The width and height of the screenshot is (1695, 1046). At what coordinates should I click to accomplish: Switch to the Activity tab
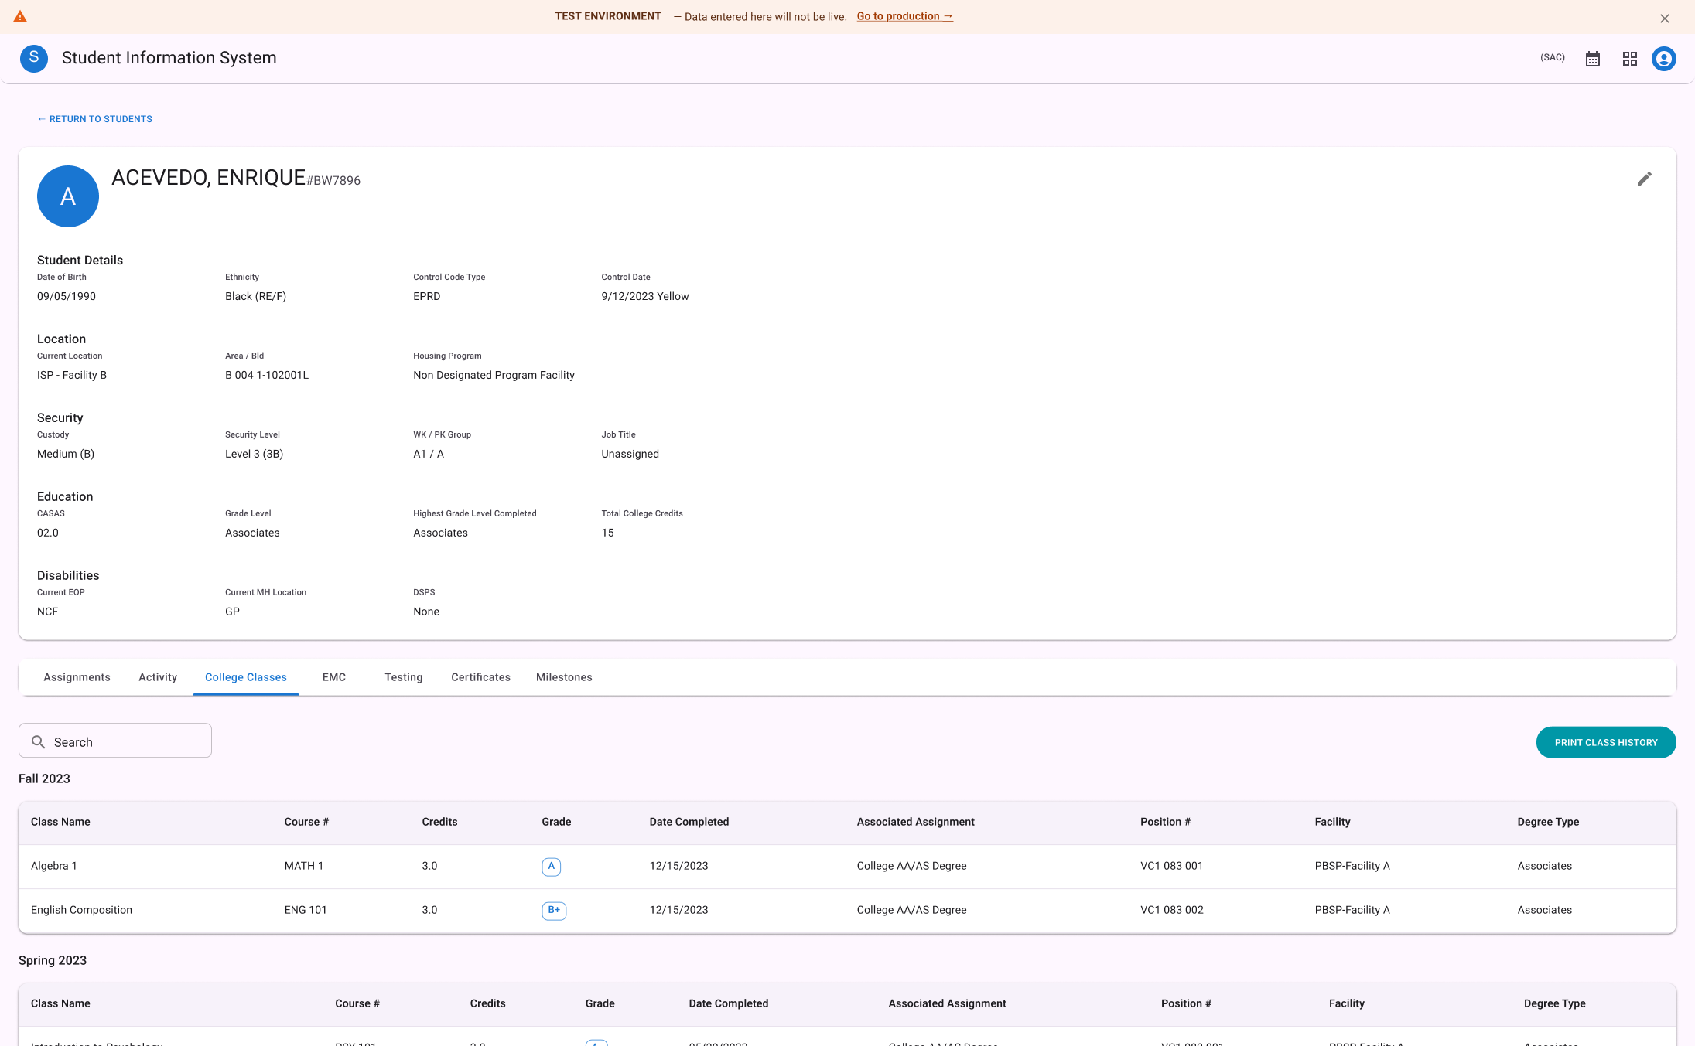(158, 677)
